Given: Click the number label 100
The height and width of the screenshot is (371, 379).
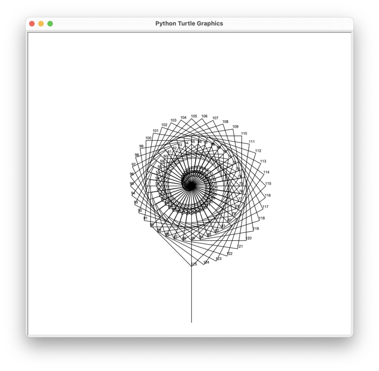Looking at the screenshot, I should [148, 138].
